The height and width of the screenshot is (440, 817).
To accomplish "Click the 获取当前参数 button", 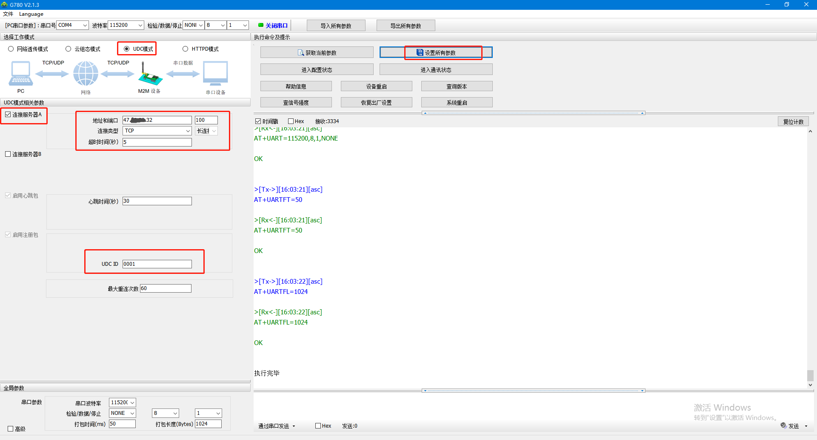I will tap(317, 52).
